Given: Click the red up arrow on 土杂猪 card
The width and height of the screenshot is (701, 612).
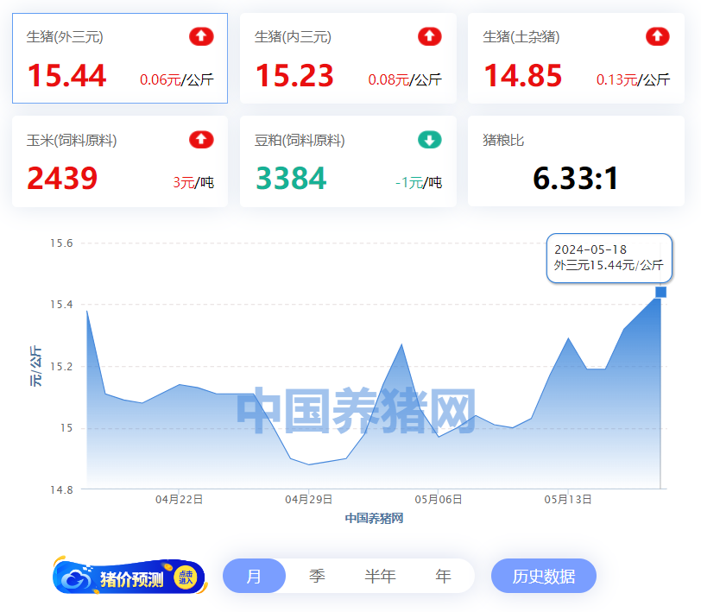Looking at the screenshot, I should point(658,36).
